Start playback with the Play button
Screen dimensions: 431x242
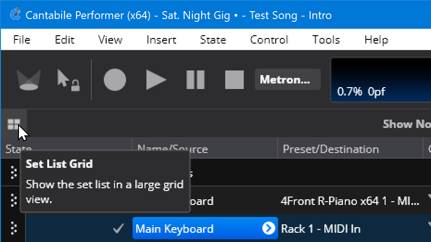[156, 80]
